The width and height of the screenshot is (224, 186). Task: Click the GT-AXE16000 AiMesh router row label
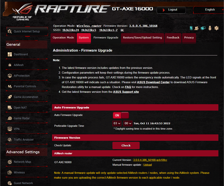[x=63, y=162]
